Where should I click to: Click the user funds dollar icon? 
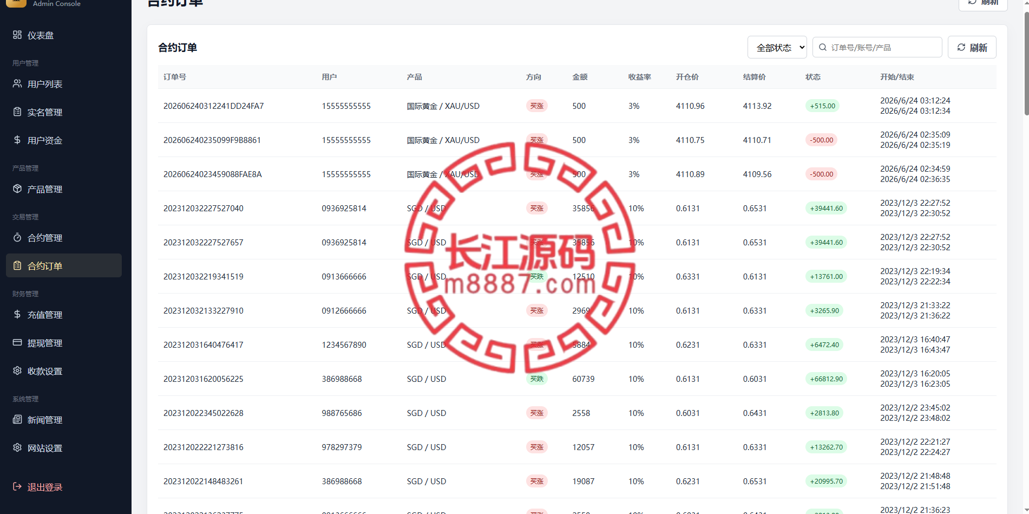pyautogui.click(x=17, y=140)
